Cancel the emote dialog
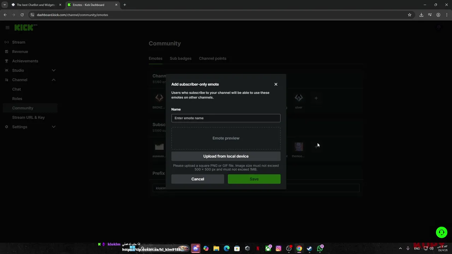 pos(198,179)
